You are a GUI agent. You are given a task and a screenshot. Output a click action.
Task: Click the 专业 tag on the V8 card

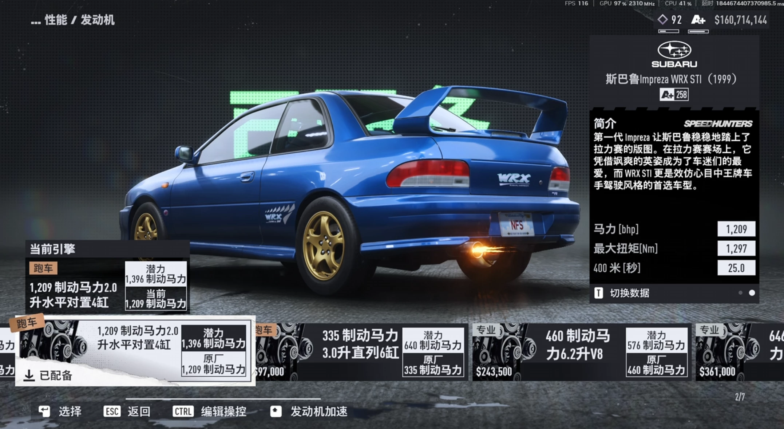pyautogui.click(x=486, y=330)
